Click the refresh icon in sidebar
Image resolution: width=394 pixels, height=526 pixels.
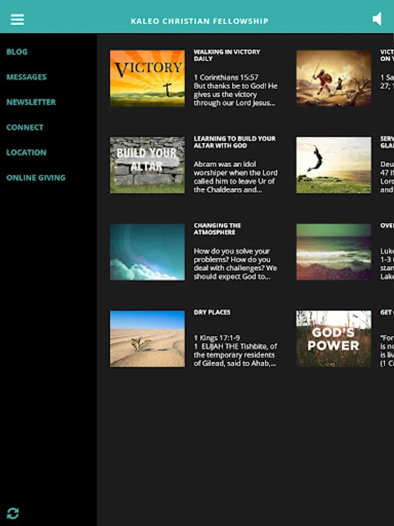click(13, 513)
